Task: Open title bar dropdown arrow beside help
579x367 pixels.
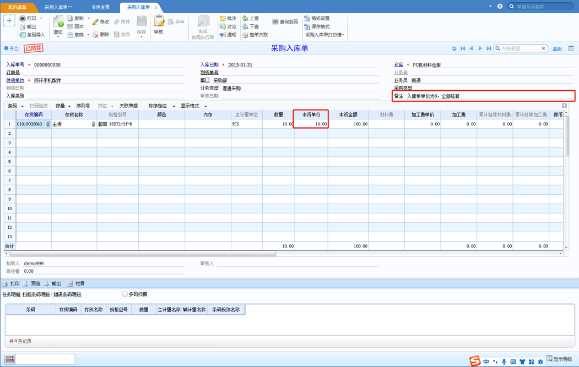Action: click(x=490, y=6)
